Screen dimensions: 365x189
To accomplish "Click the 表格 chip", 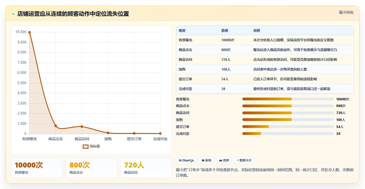I will tap(206, 160).
